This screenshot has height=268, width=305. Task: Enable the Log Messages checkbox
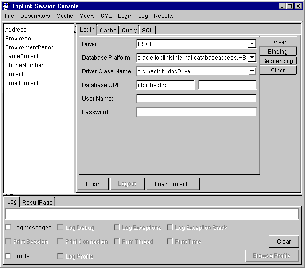8,227
